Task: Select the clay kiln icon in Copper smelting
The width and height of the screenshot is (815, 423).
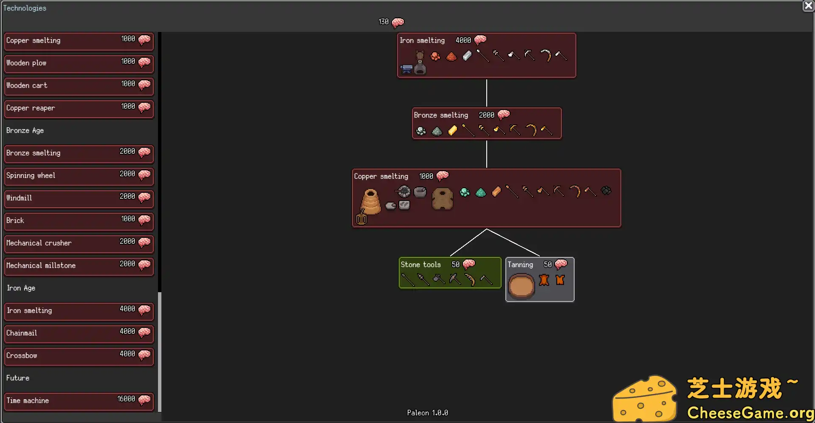Action: point(370,201)
